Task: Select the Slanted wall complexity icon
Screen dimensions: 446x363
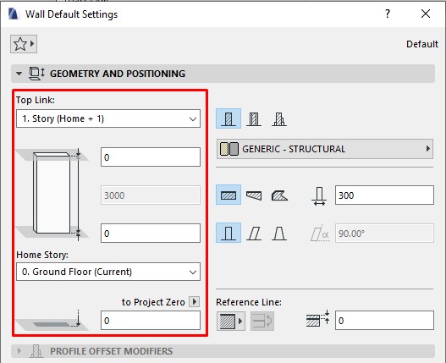Action: pyautogui.click(x=254, y=233)
